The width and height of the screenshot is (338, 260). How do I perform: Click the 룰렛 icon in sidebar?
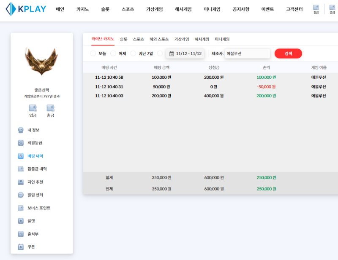21,221
